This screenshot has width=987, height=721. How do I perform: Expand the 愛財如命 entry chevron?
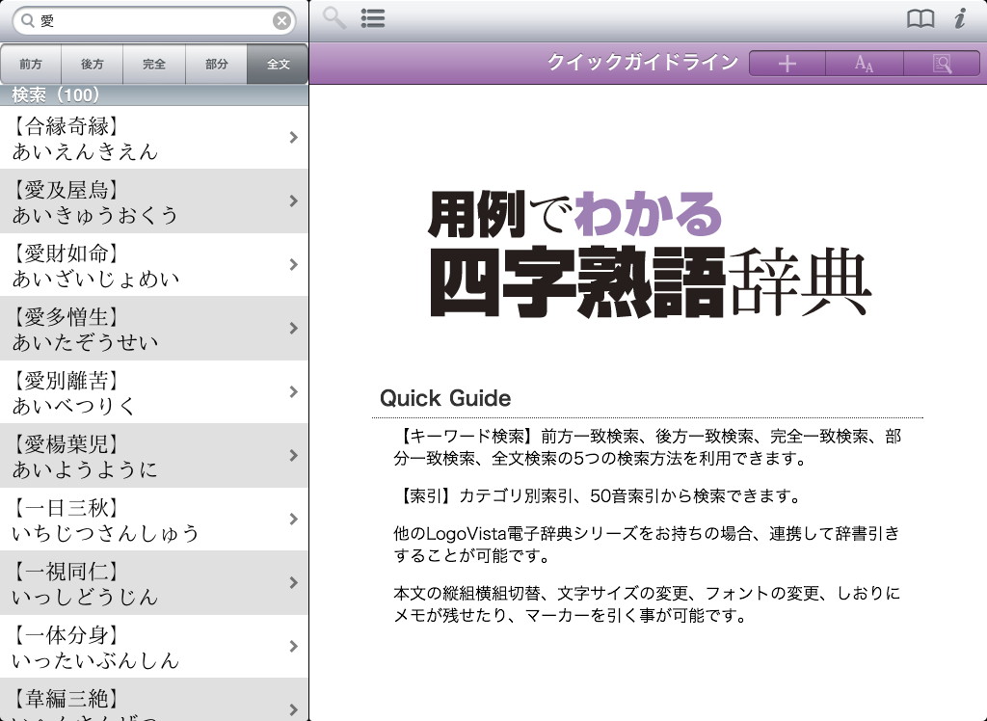(294, 265)
